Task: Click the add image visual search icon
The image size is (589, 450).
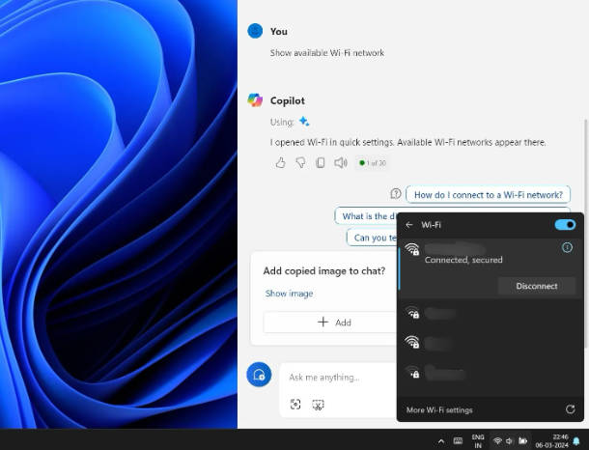Action: click(295, 405)
